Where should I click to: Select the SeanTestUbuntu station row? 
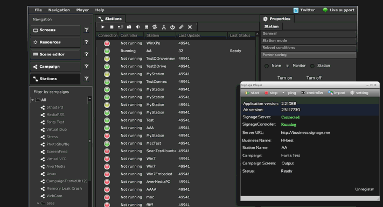pyautogui.click(x=176, y=151)
